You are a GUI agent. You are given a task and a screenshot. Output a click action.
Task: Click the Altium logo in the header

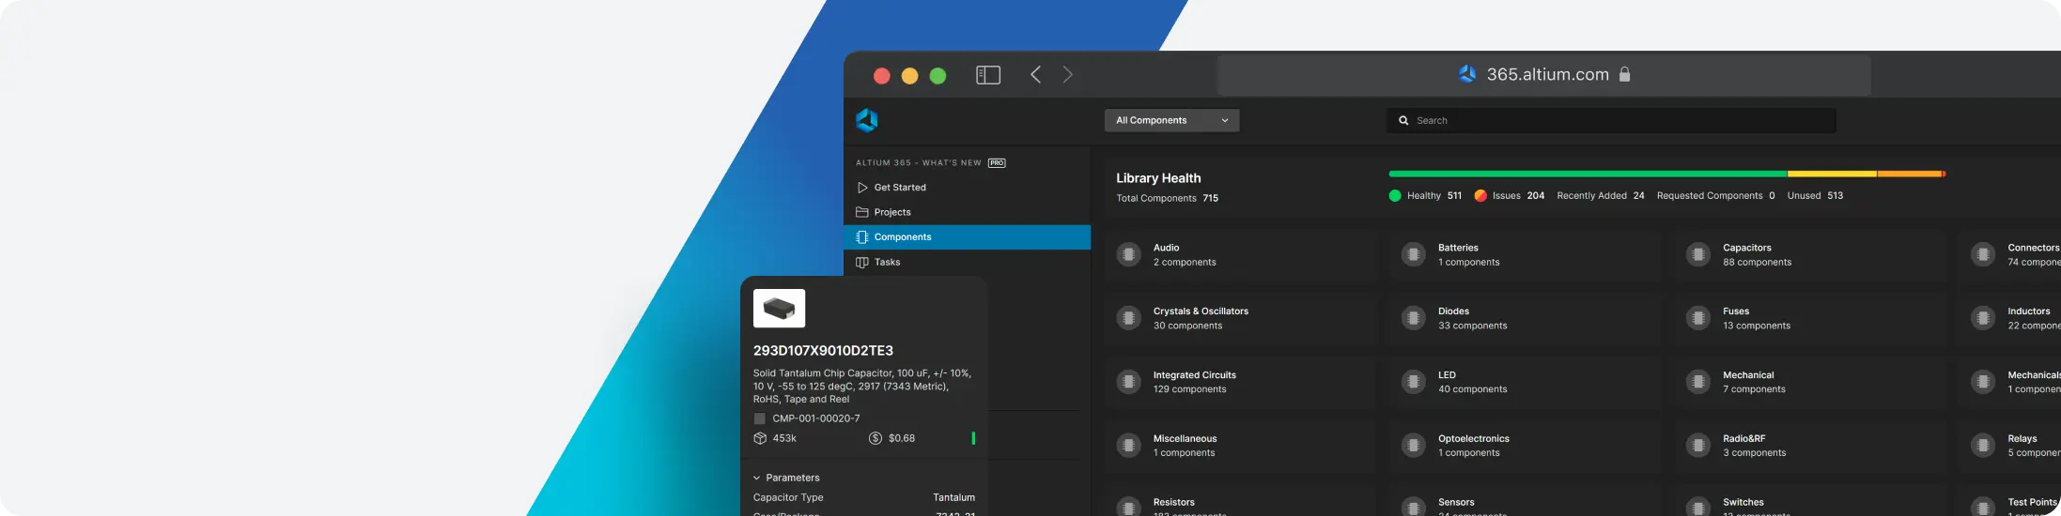pos(866,120)
